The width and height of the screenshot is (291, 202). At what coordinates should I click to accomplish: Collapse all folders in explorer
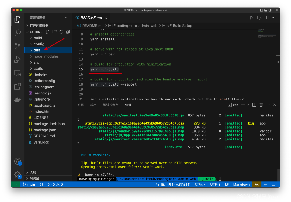tap(68, 32)
